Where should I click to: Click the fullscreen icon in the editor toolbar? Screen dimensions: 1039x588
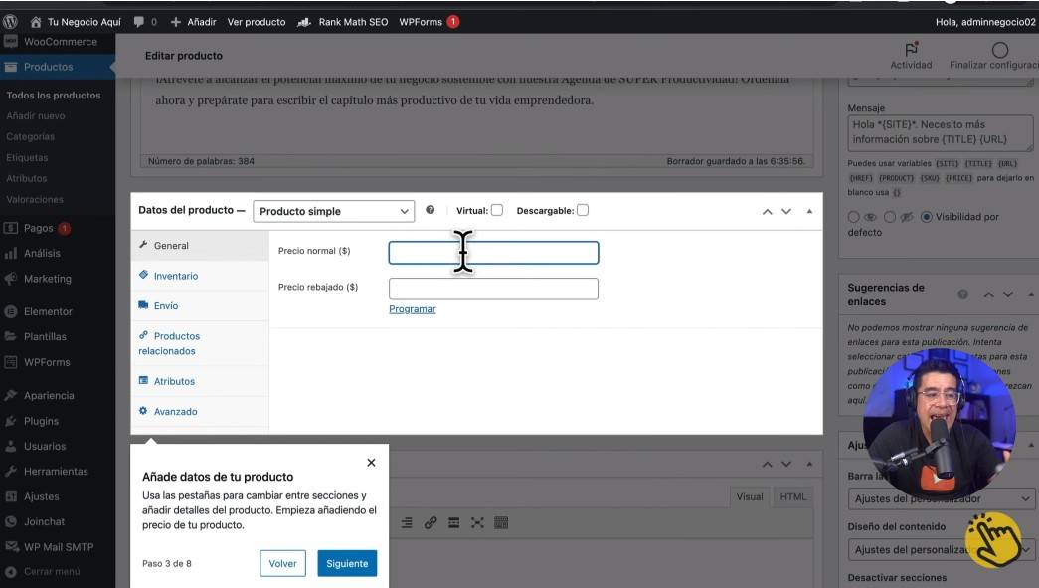(x=477, y=523)
